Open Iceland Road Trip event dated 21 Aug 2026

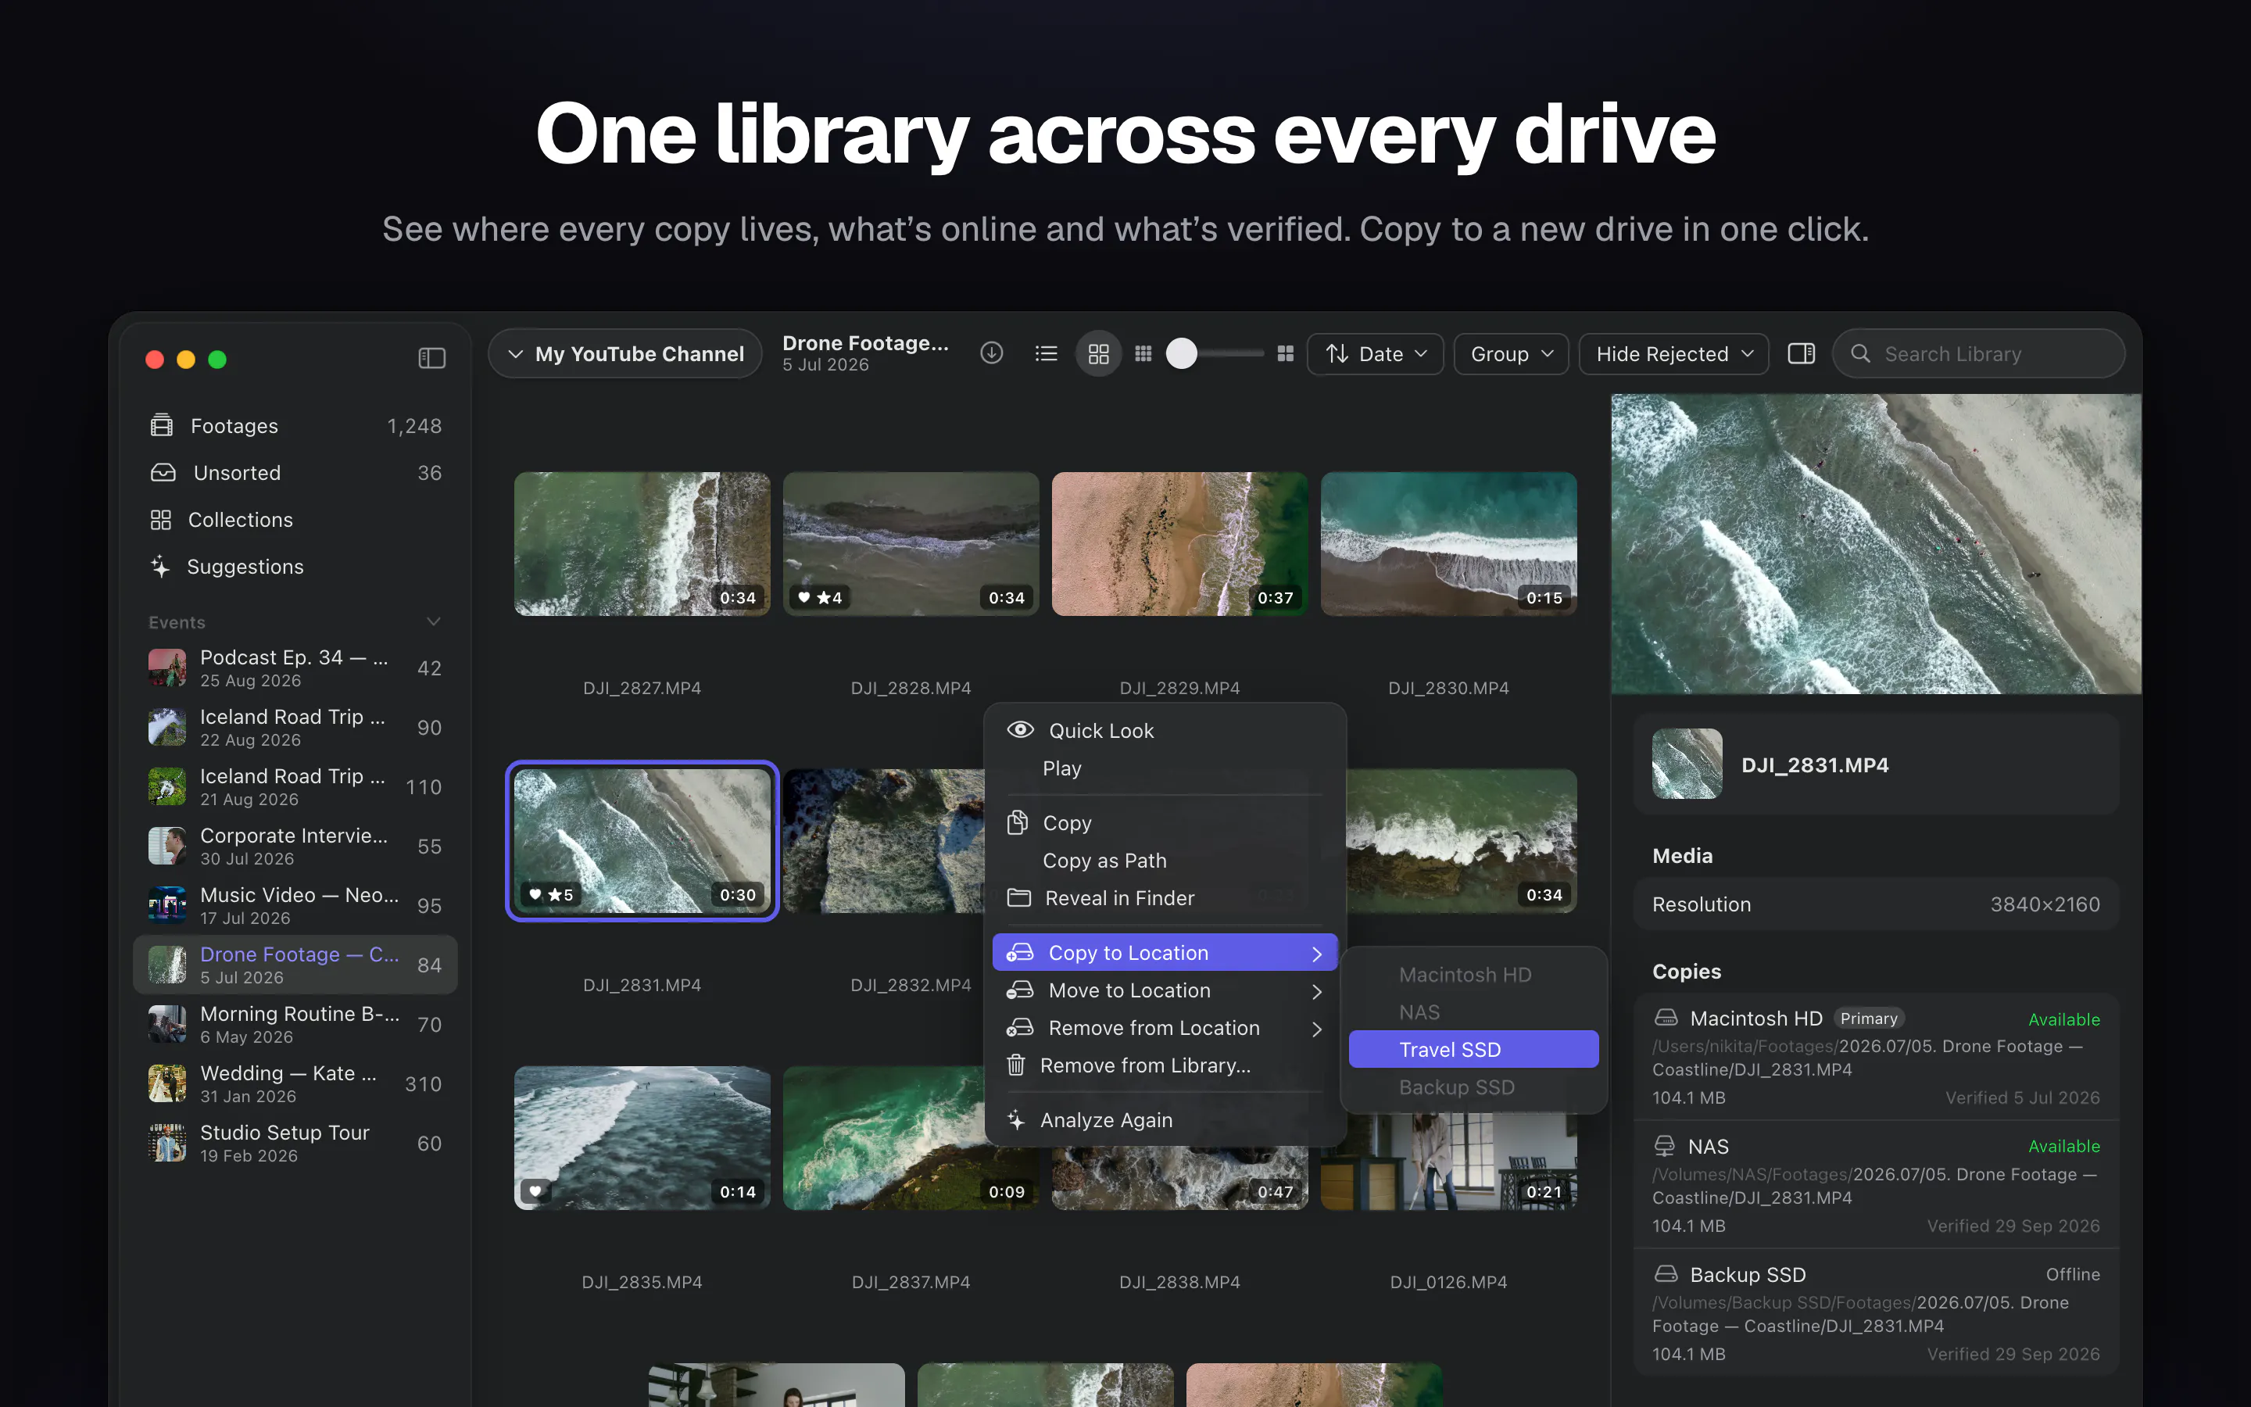click(x=295, y=787)
